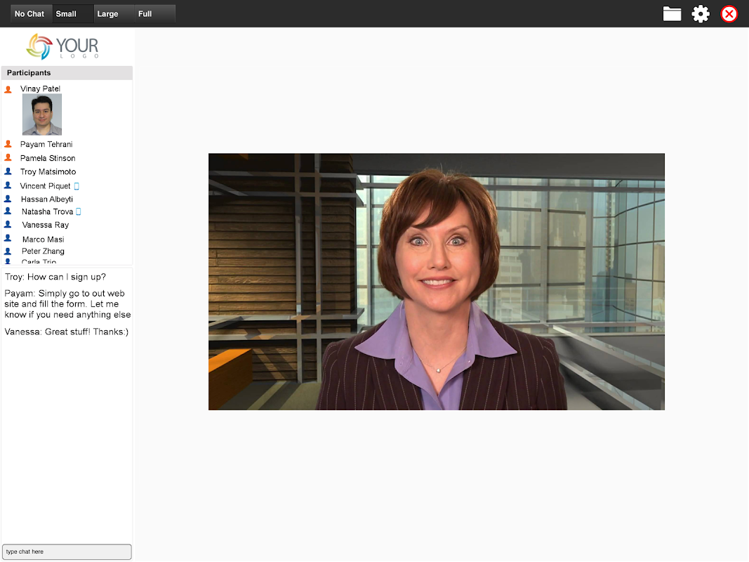Click the orange person icon beside Payam Tehrani
Image resolution: width=749 pixels, height=562 pixels.
pyautogui.click(x=8, y=144)
